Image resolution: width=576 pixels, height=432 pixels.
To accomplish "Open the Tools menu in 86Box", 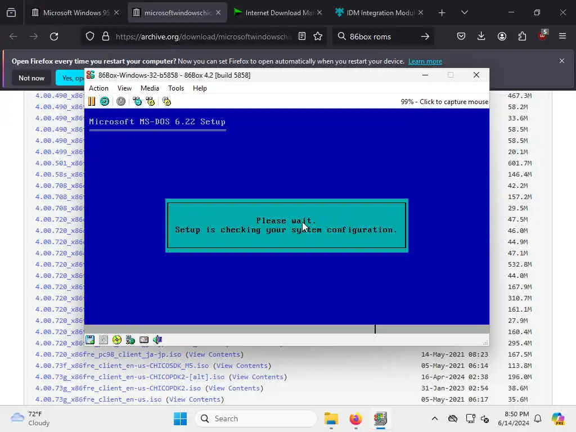I will point(176,88).
